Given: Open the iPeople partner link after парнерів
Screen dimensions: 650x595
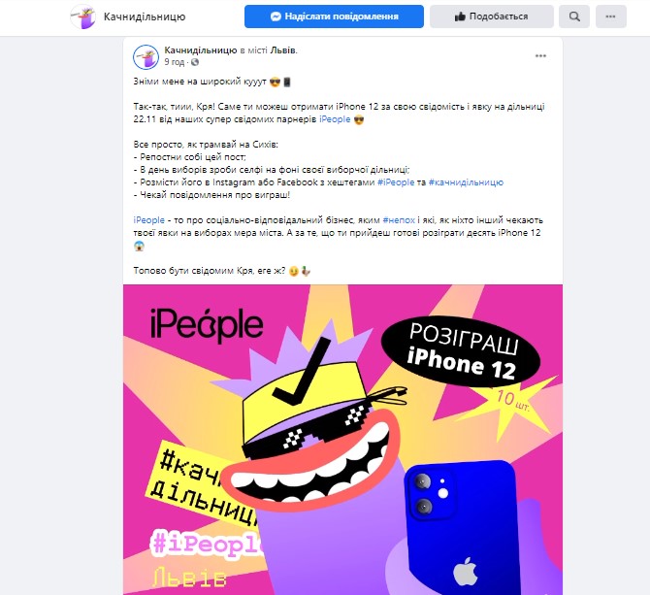Looking at the screenshot, I should point(335,119).
